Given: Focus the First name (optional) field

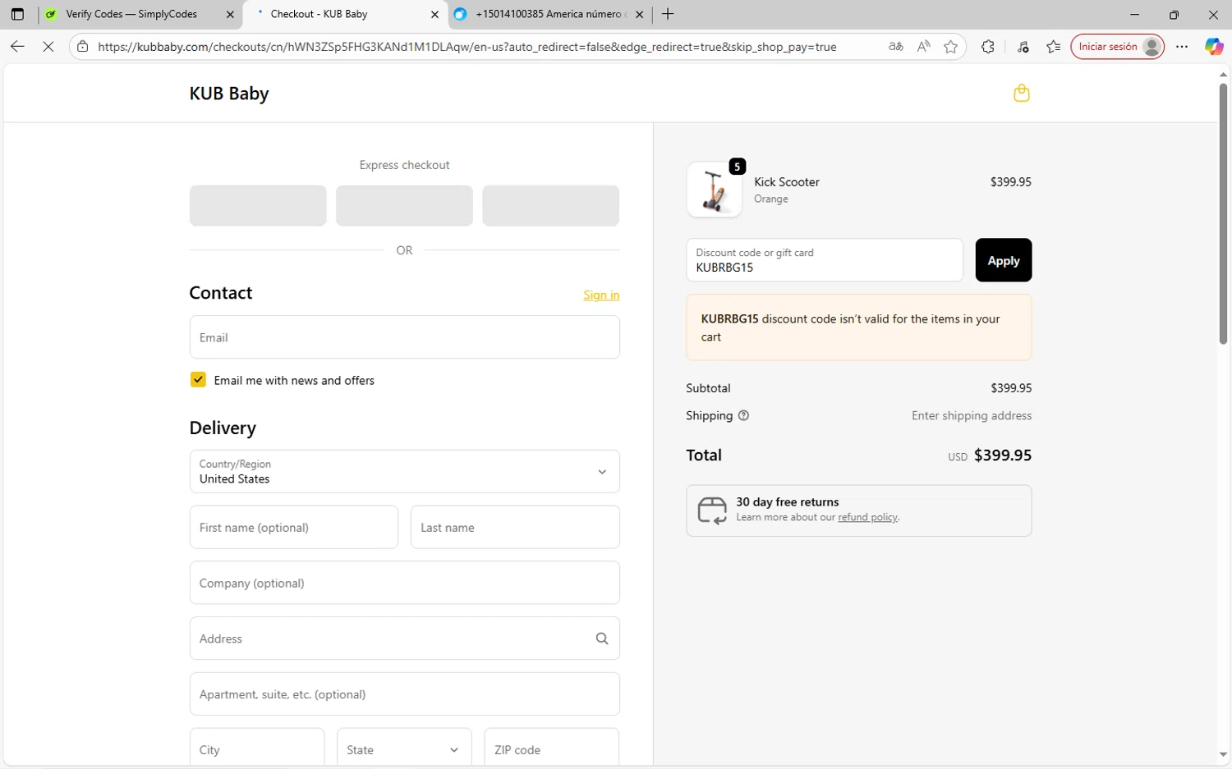Looking at the screenshot, I should point(294,527).
